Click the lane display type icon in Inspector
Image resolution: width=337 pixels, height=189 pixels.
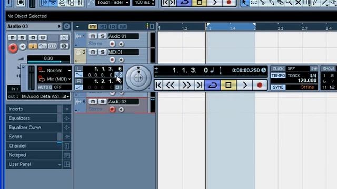click(x=52, y=46)
